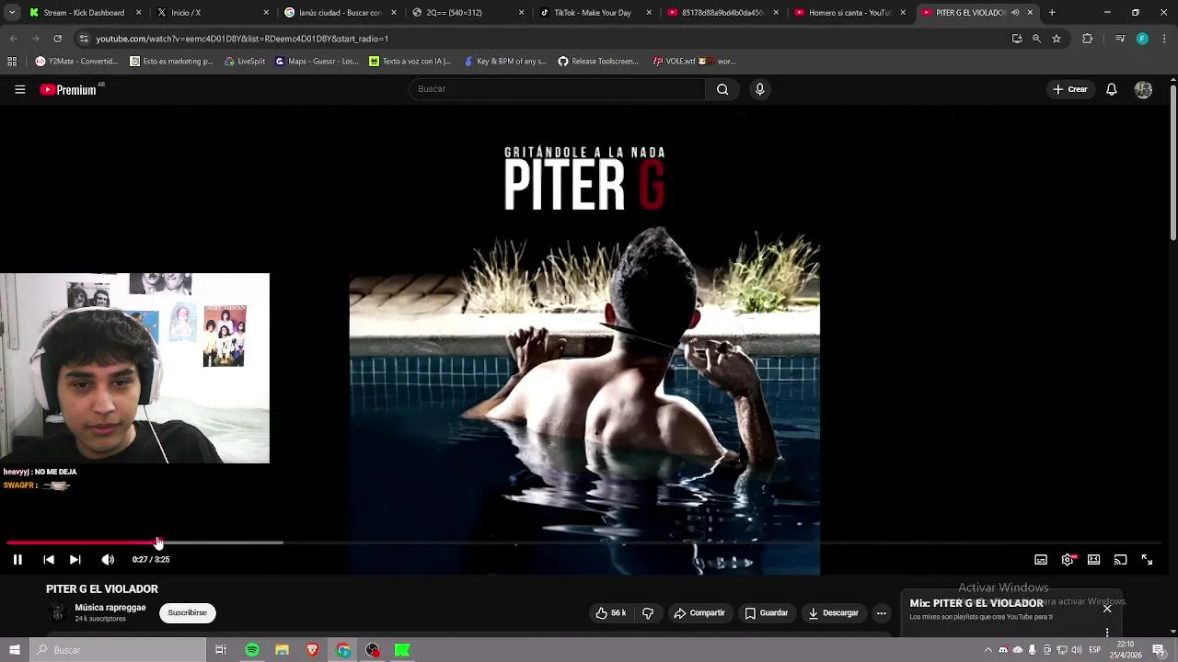Save video with Guardar button

pyautogui.click(x=767, y=613)
